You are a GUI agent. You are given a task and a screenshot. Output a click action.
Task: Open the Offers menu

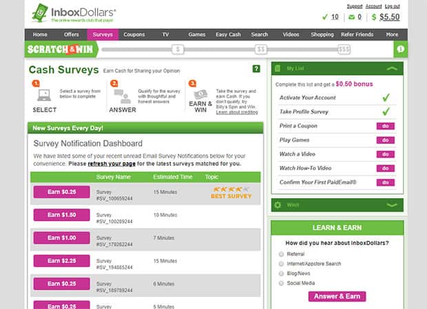coord(72,34)
